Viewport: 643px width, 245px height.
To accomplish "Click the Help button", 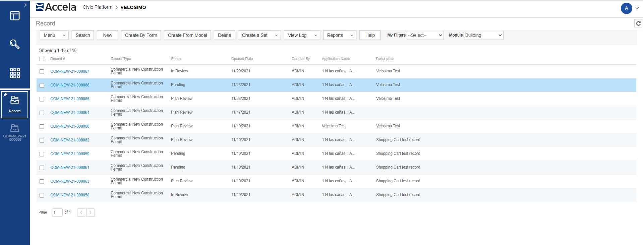I will pos(370,35).
